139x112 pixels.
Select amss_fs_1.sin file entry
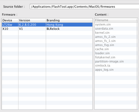coord(116,41)
